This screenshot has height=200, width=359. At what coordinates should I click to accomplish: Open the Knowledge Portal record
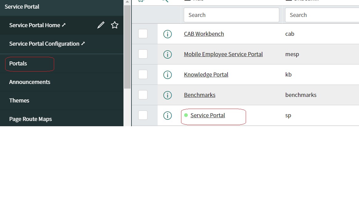tap(206, 74)
